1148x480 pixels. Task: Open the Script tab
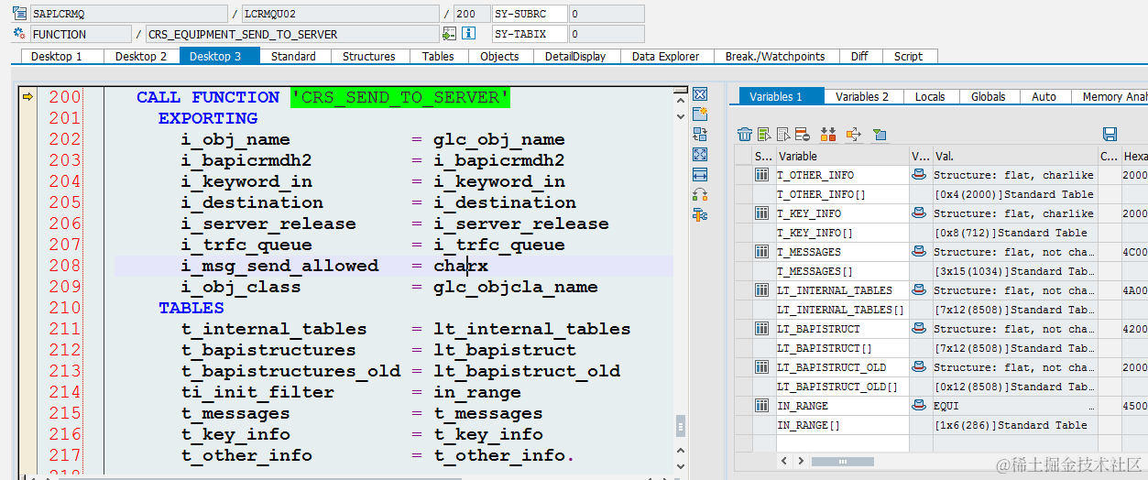(908, 56)
